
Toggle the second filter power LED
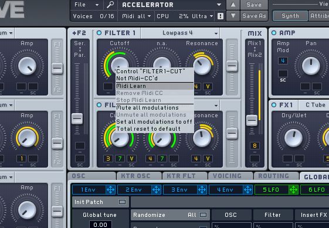click(99, 105)
